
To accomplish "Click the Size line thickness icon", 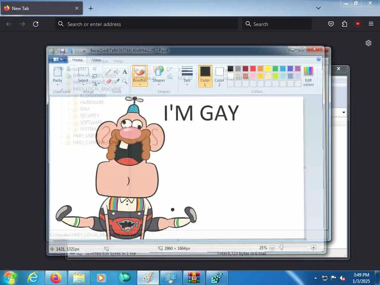I will [187, 71].
